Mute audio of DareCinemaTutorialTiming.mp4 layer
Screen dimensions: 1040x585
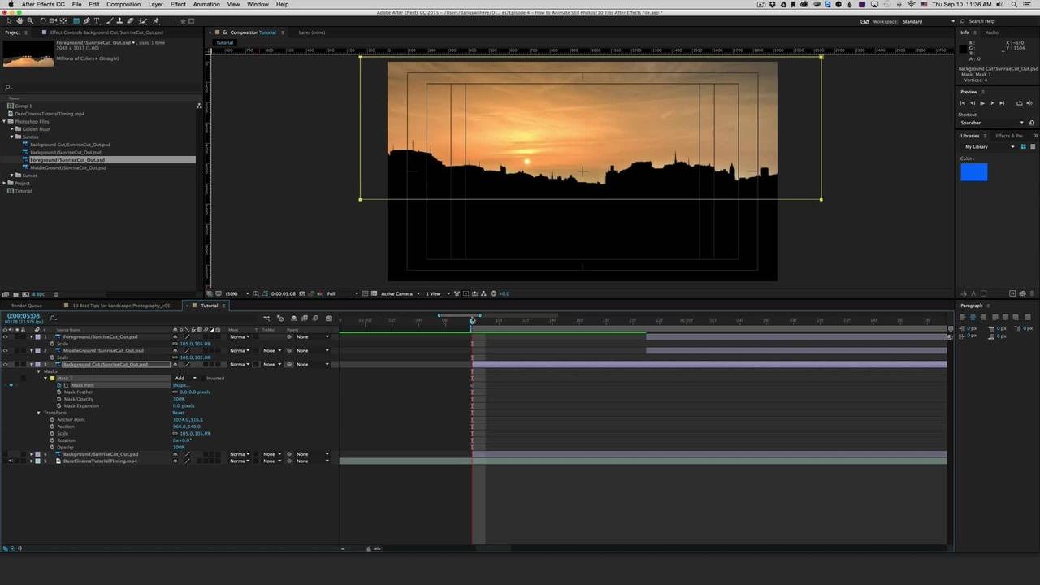[11, 461]
